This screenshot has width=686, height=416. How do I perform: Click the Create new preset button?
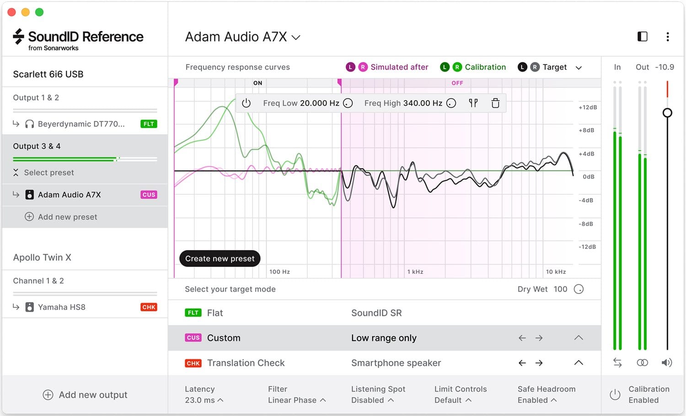click(220, 259)
